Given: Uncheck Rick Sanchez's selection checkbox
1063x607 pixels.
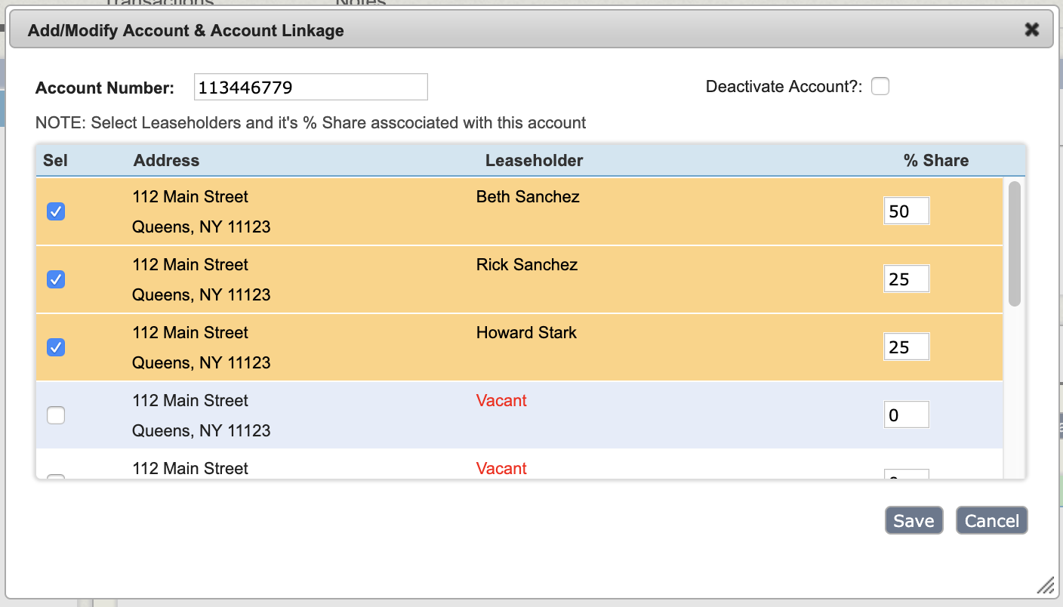Looking at the screenshot, I should click(x=56, y=279).
